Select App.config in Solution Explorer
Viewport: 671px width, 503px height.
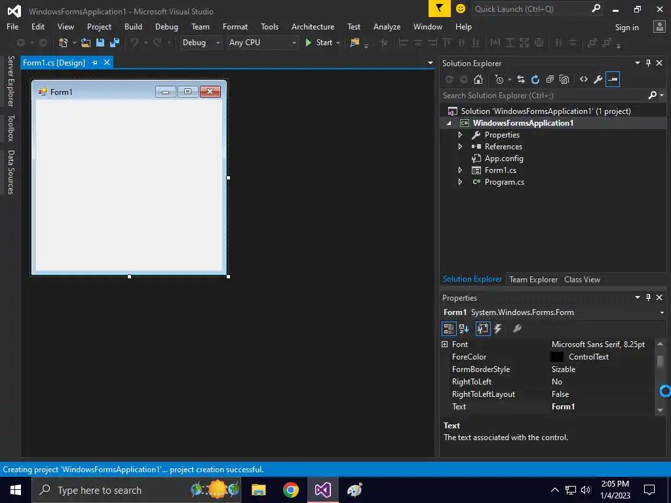click(x=504, y=158)
